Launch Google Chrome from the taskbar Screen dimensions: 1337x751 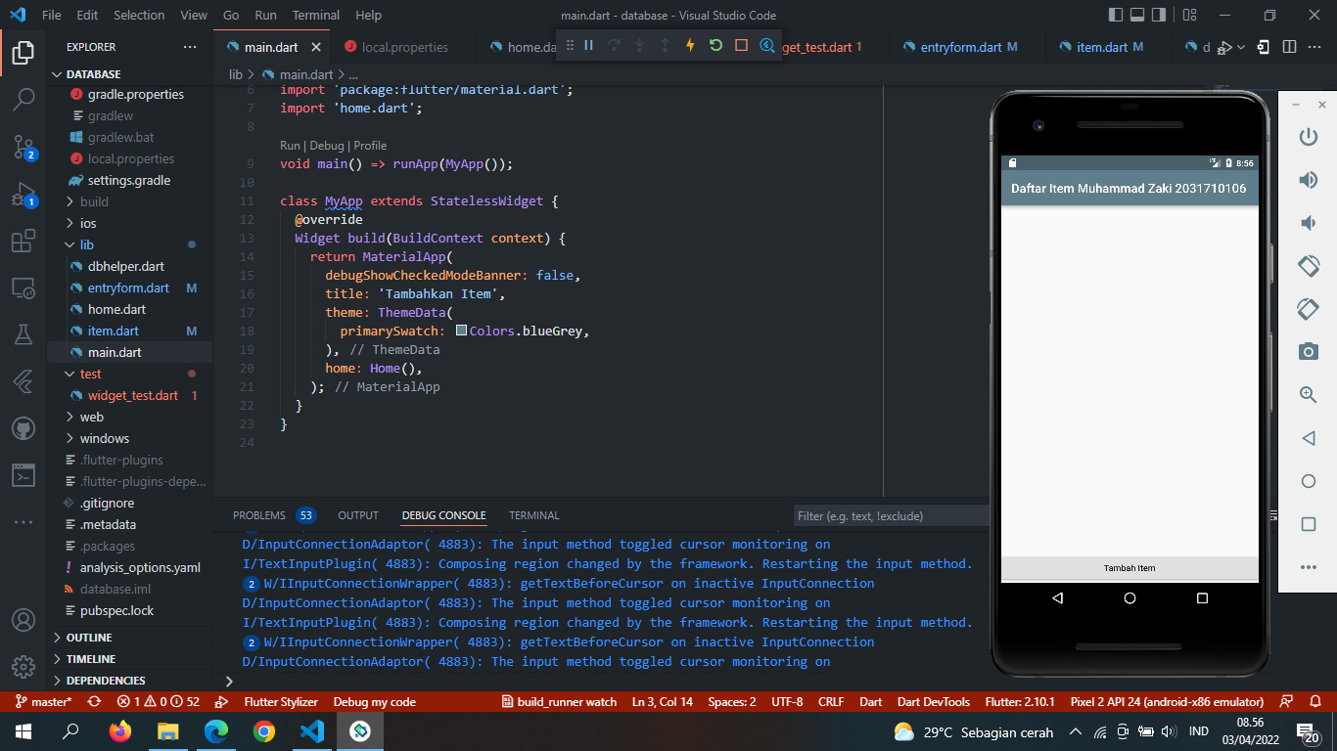tap(265, 730)
